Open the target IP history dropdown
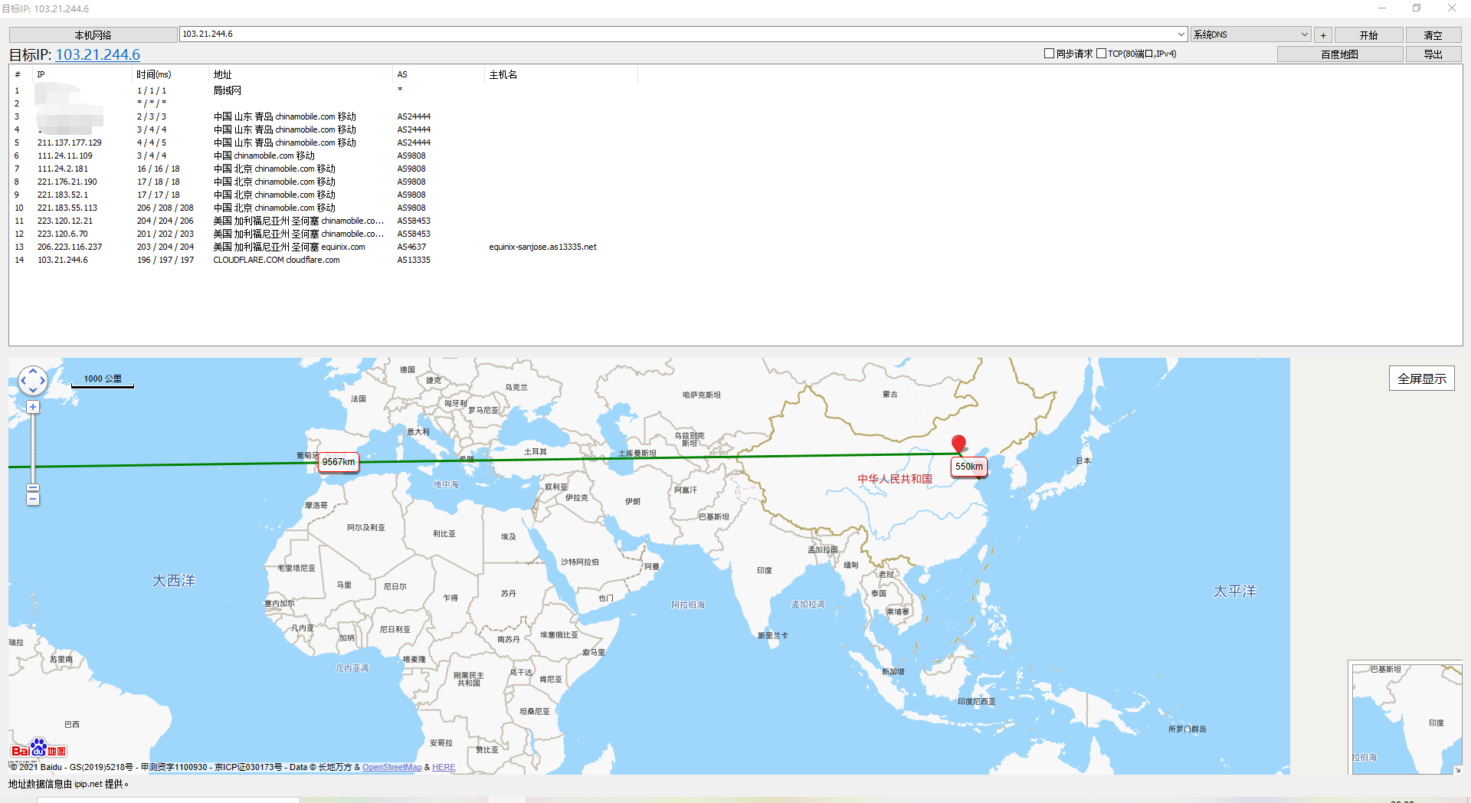This screenshot has height=803, width=1471. pyautogui.click(x=1180, y=34)
